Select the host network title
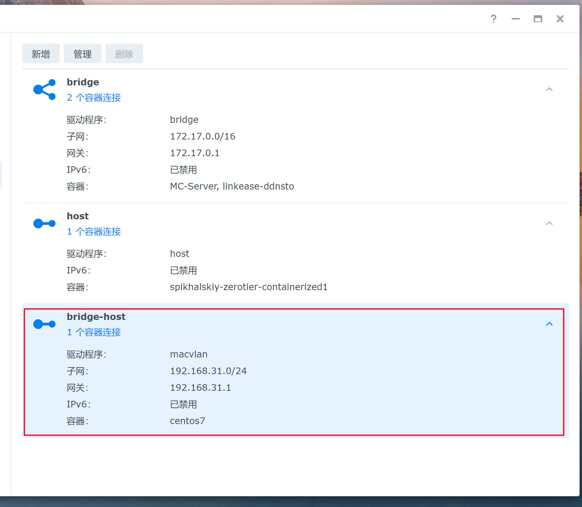This screenshot has width=582, height=507. click(78, 216)
